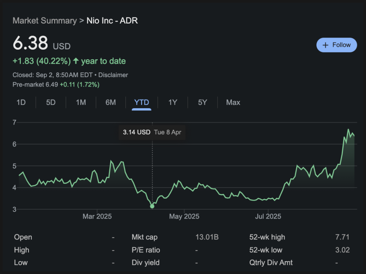This screenshot has height=274, width=366.
Task: Click the +1.83 (40.22%) change text
Action: 42,61
